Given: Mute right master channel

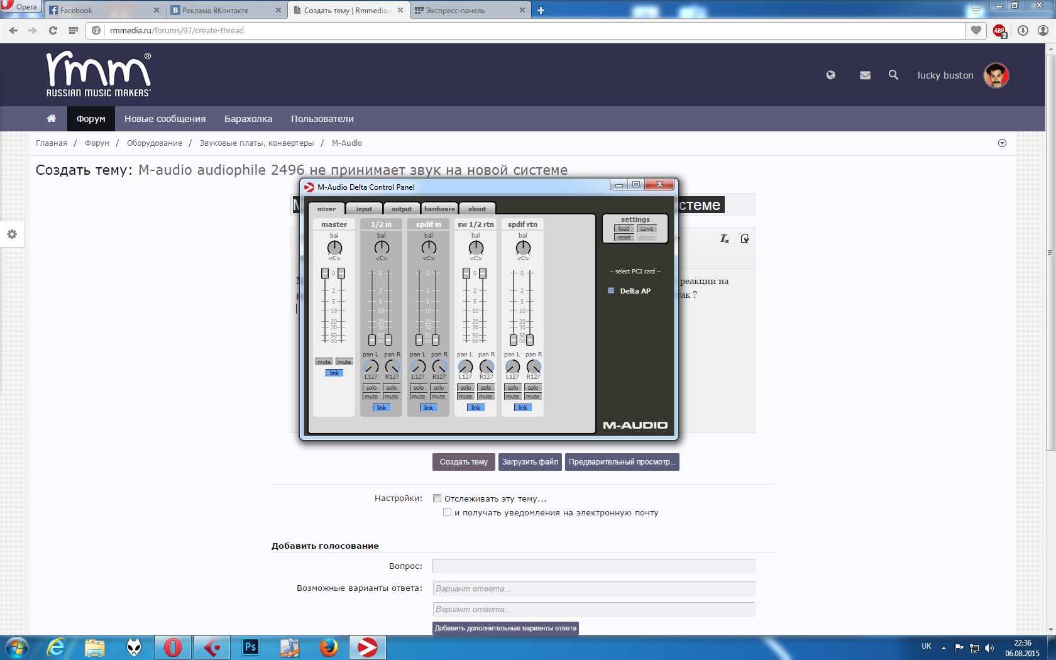Looking at the screenshot, I should click(x=344, y=361).
